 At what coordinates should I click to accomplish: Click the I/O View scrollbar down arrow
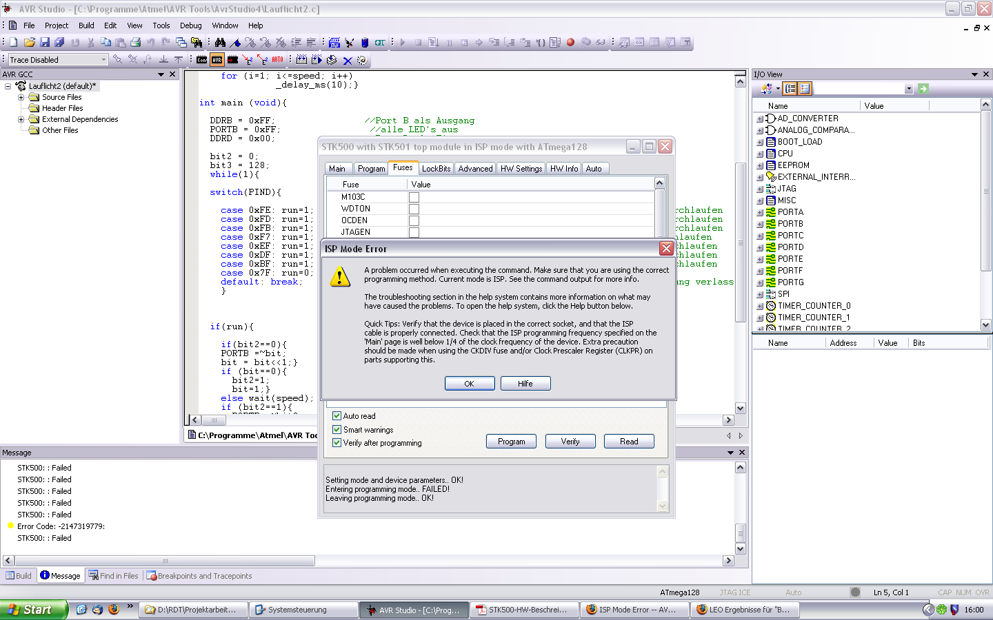tap(985, 324)
